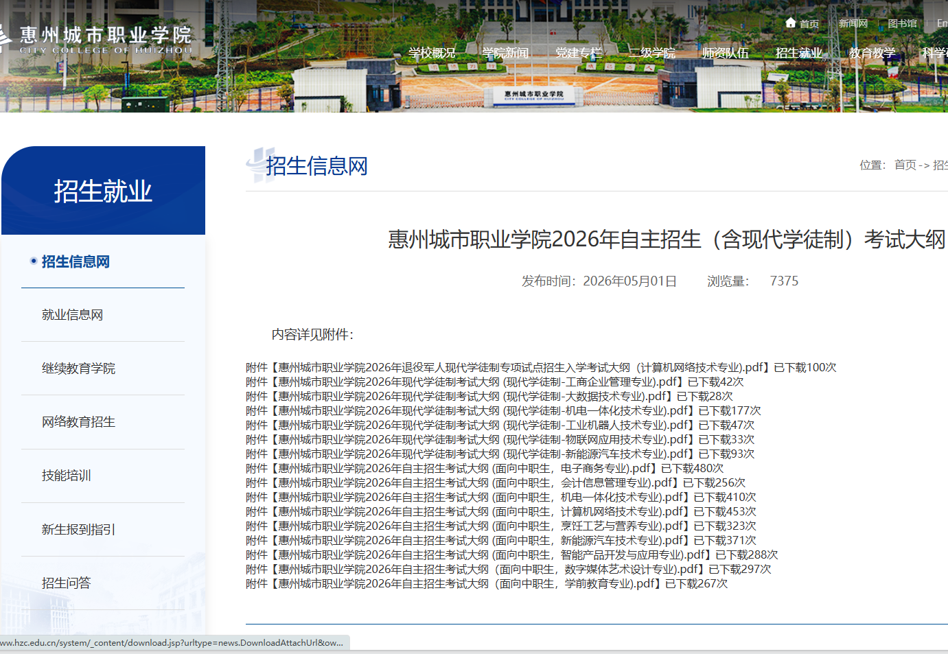Open the 教育教学 navigation menu
This screenshot has height=654, width=948.
click(x=872, y=53)
